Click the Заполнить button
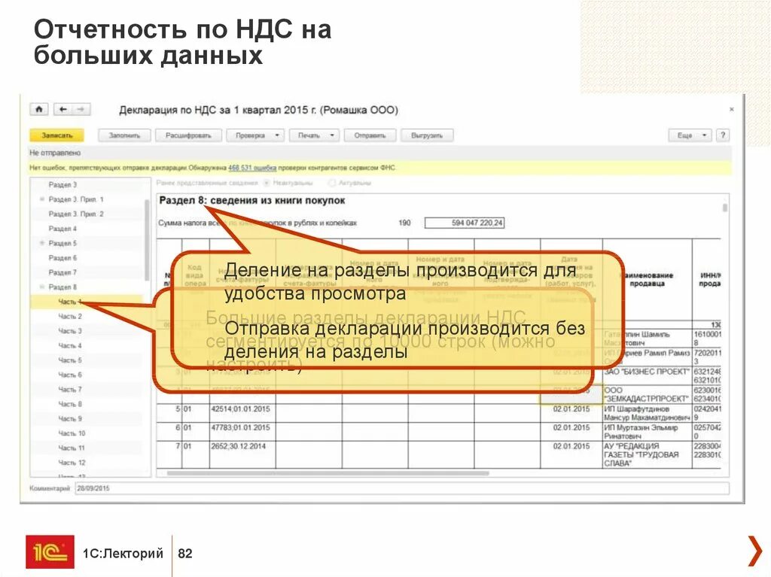Screen dimensions: 771x577 pyautogui.click(x=124, y=135)
